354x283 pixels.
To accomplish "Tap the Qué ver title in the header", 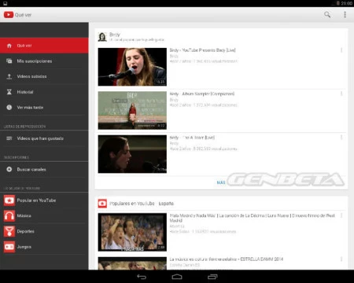I will click(x=23, y=15).
